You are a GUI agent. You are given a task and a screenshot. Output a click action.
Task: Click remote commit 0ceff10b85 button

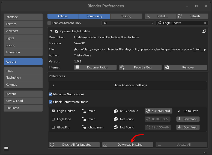157,119
